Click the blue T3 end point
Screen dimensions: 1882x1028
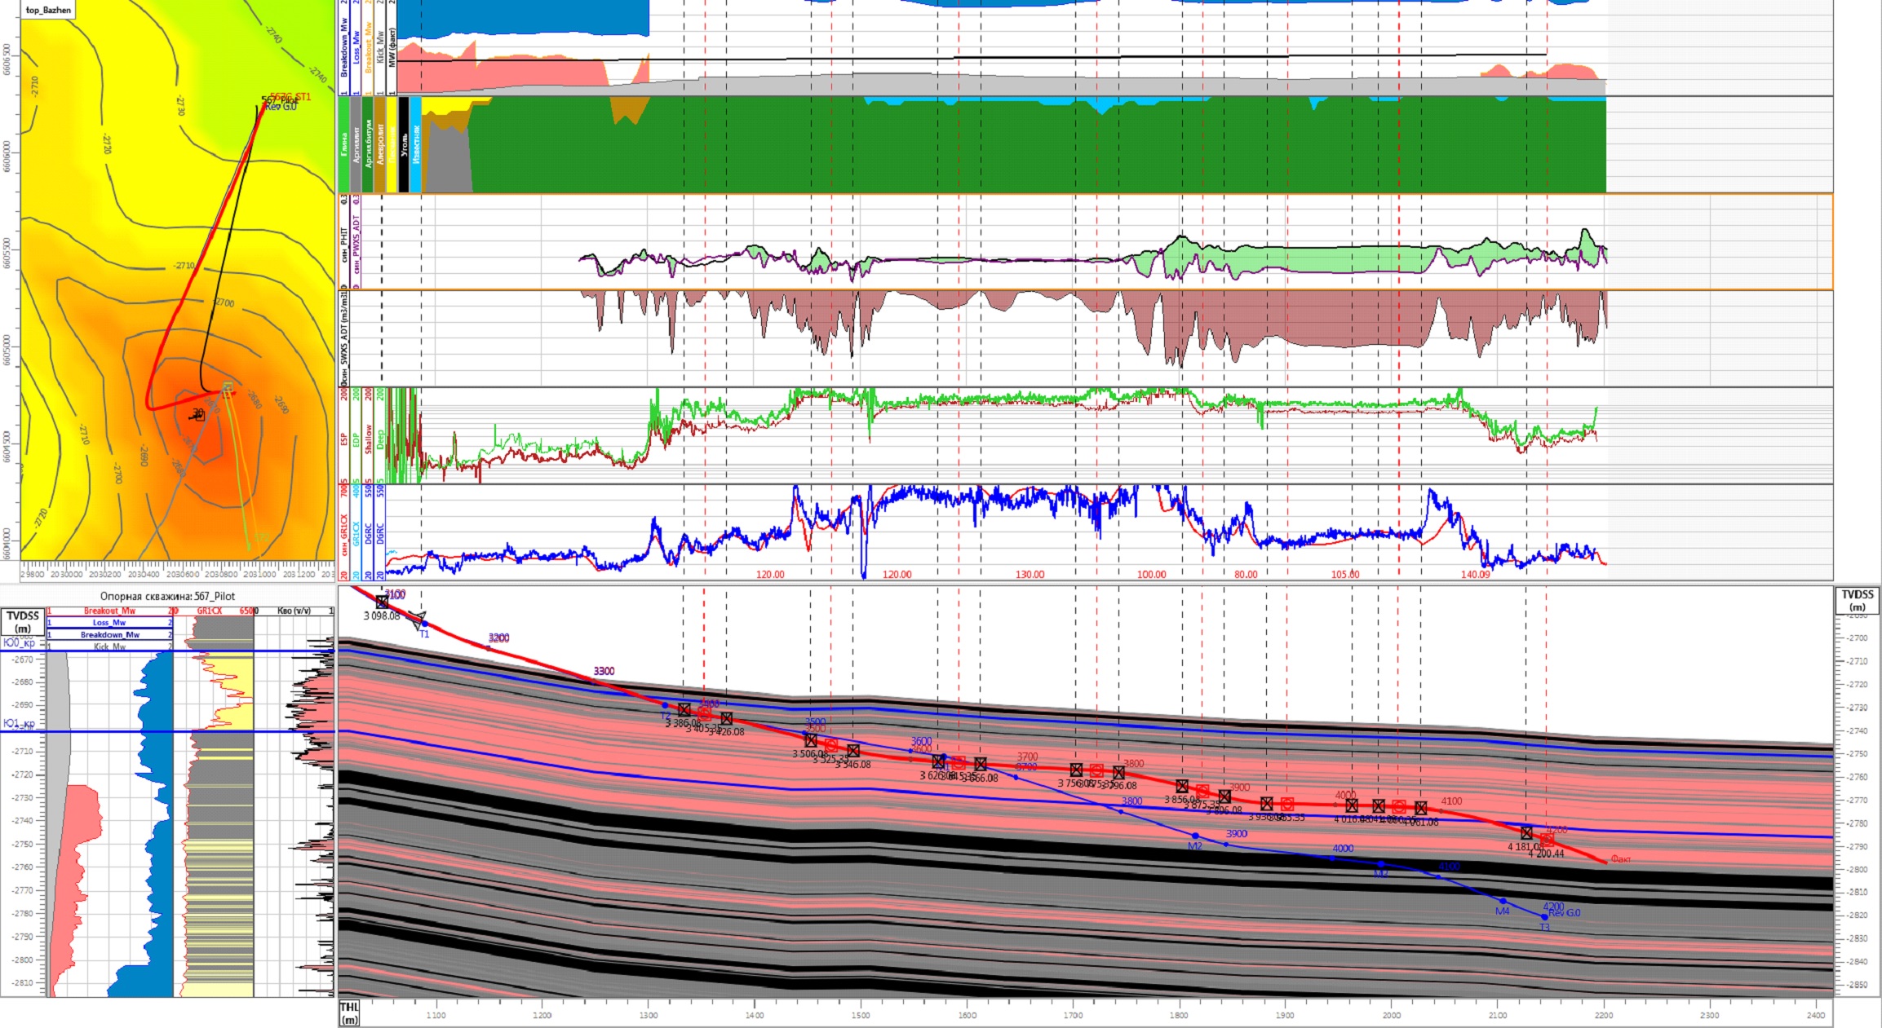pyautogui.click(x=1544, y=917)
